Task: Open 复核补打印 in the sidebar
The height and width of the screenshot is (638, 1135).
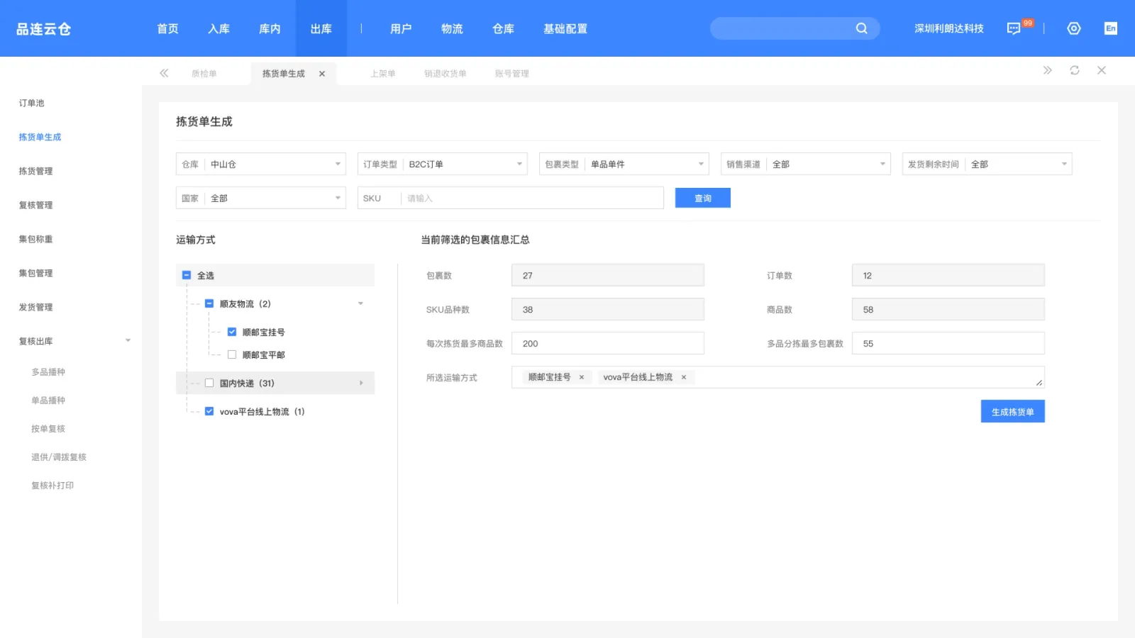Action: pos(52,485)
